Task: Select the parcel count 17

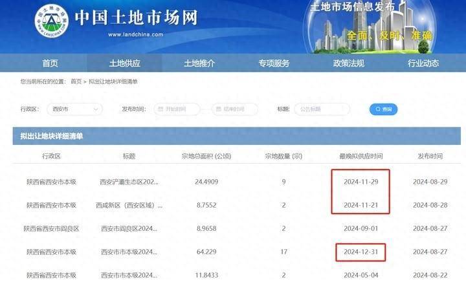Action: click(284, 252)
